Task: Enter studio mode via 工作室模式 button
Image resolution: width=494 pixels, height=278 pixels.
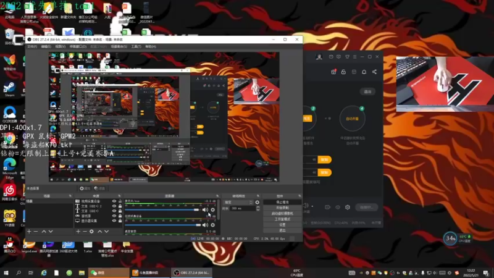Action: (282, 219)
